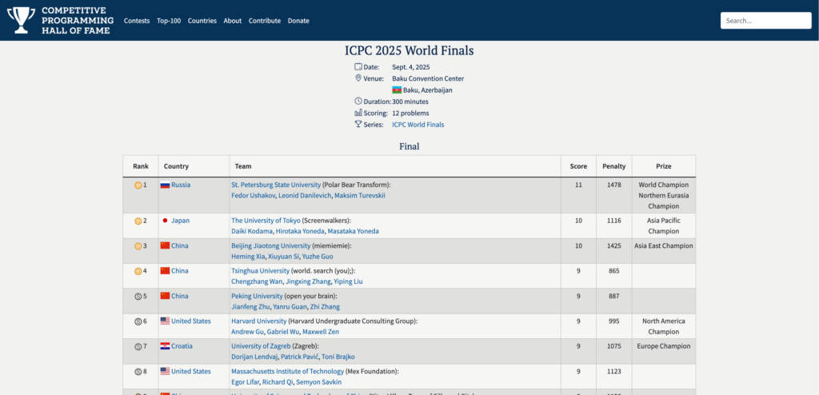Click the trophy icon beside Series
The image size is (819, 395).
pos(358,124)
